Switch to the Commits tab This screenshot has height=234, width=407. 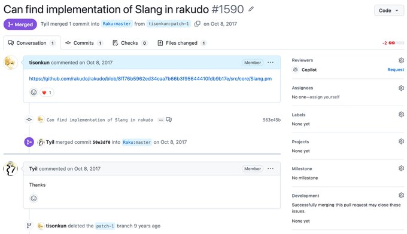(84, 43)
